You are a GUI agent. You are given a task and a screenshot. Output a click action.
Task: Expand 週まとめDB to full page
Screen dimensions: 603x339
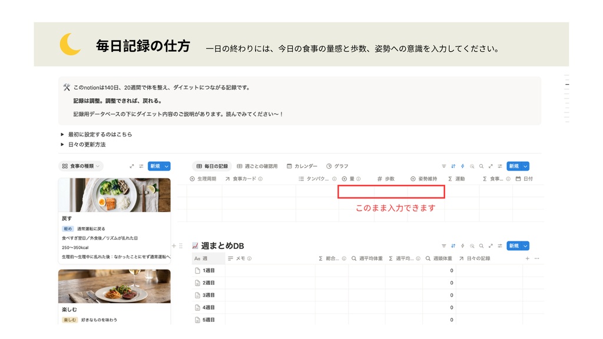pyautogui.click(x=491, y=245)
